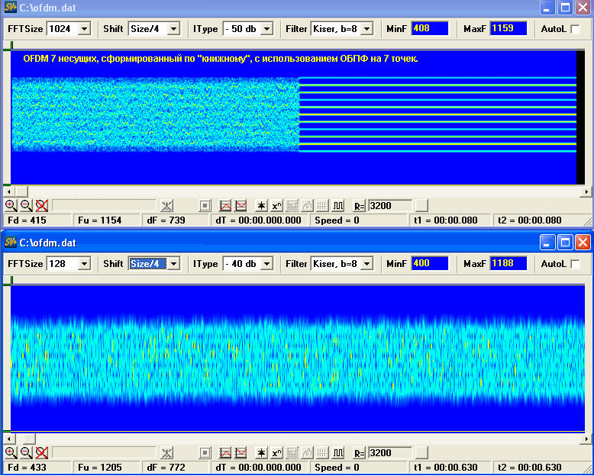Click the R= icon in lower window
The height and width of the screenshot is (476, 594).
[359, 452]
